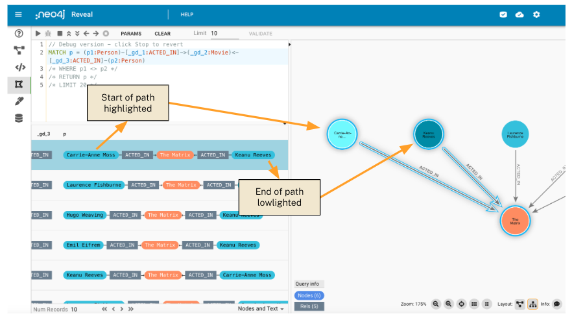Collapse editor with small arrow at its right edge
The width and height of the screenshot is (574, 320).
click(289, 45)
